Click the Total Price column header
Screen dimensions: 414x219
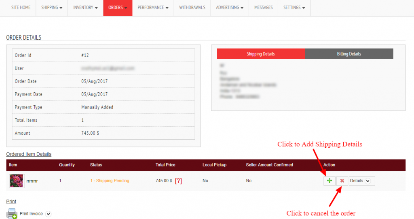[165, 165]
